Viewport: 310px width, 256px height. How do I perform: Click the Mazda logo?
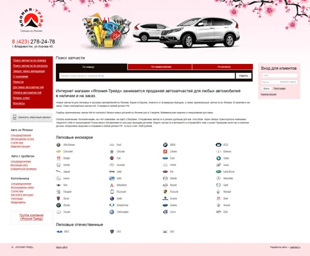pos(165,179)
